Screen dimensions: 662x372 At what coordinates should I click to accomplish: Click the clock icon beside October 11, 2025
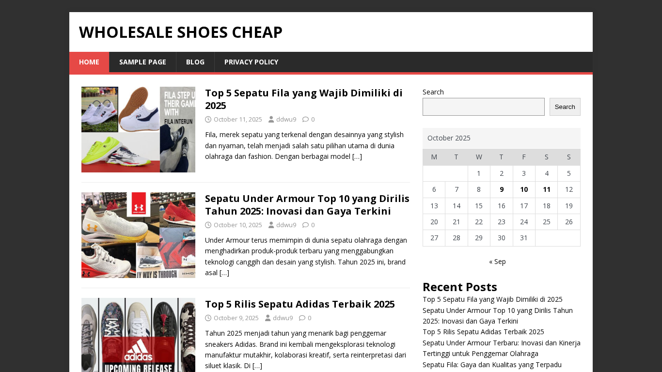[208, 119]
